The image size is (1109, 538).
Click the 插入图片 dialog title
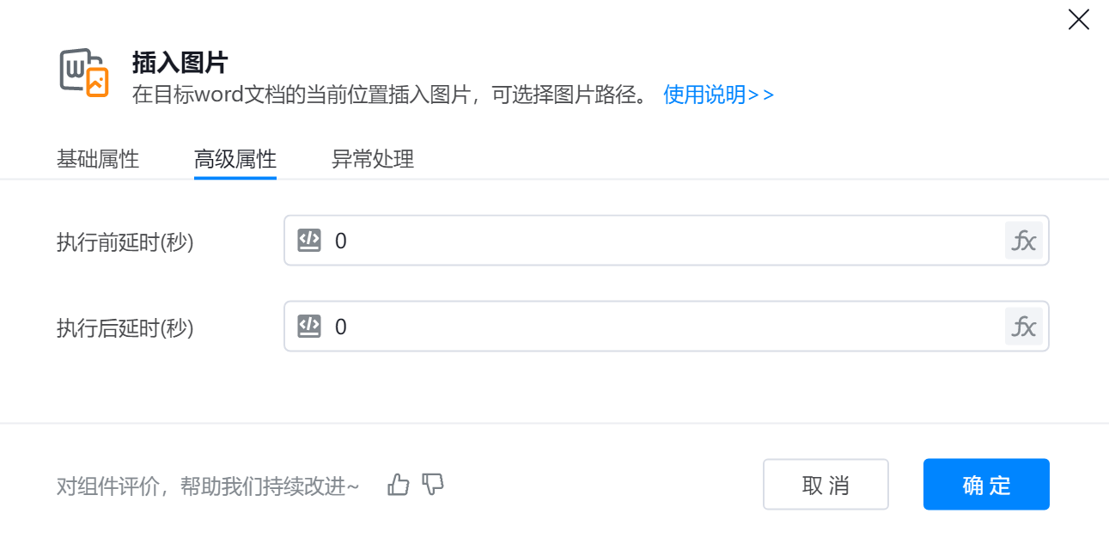pyautogui.click(x=180, y=63)
